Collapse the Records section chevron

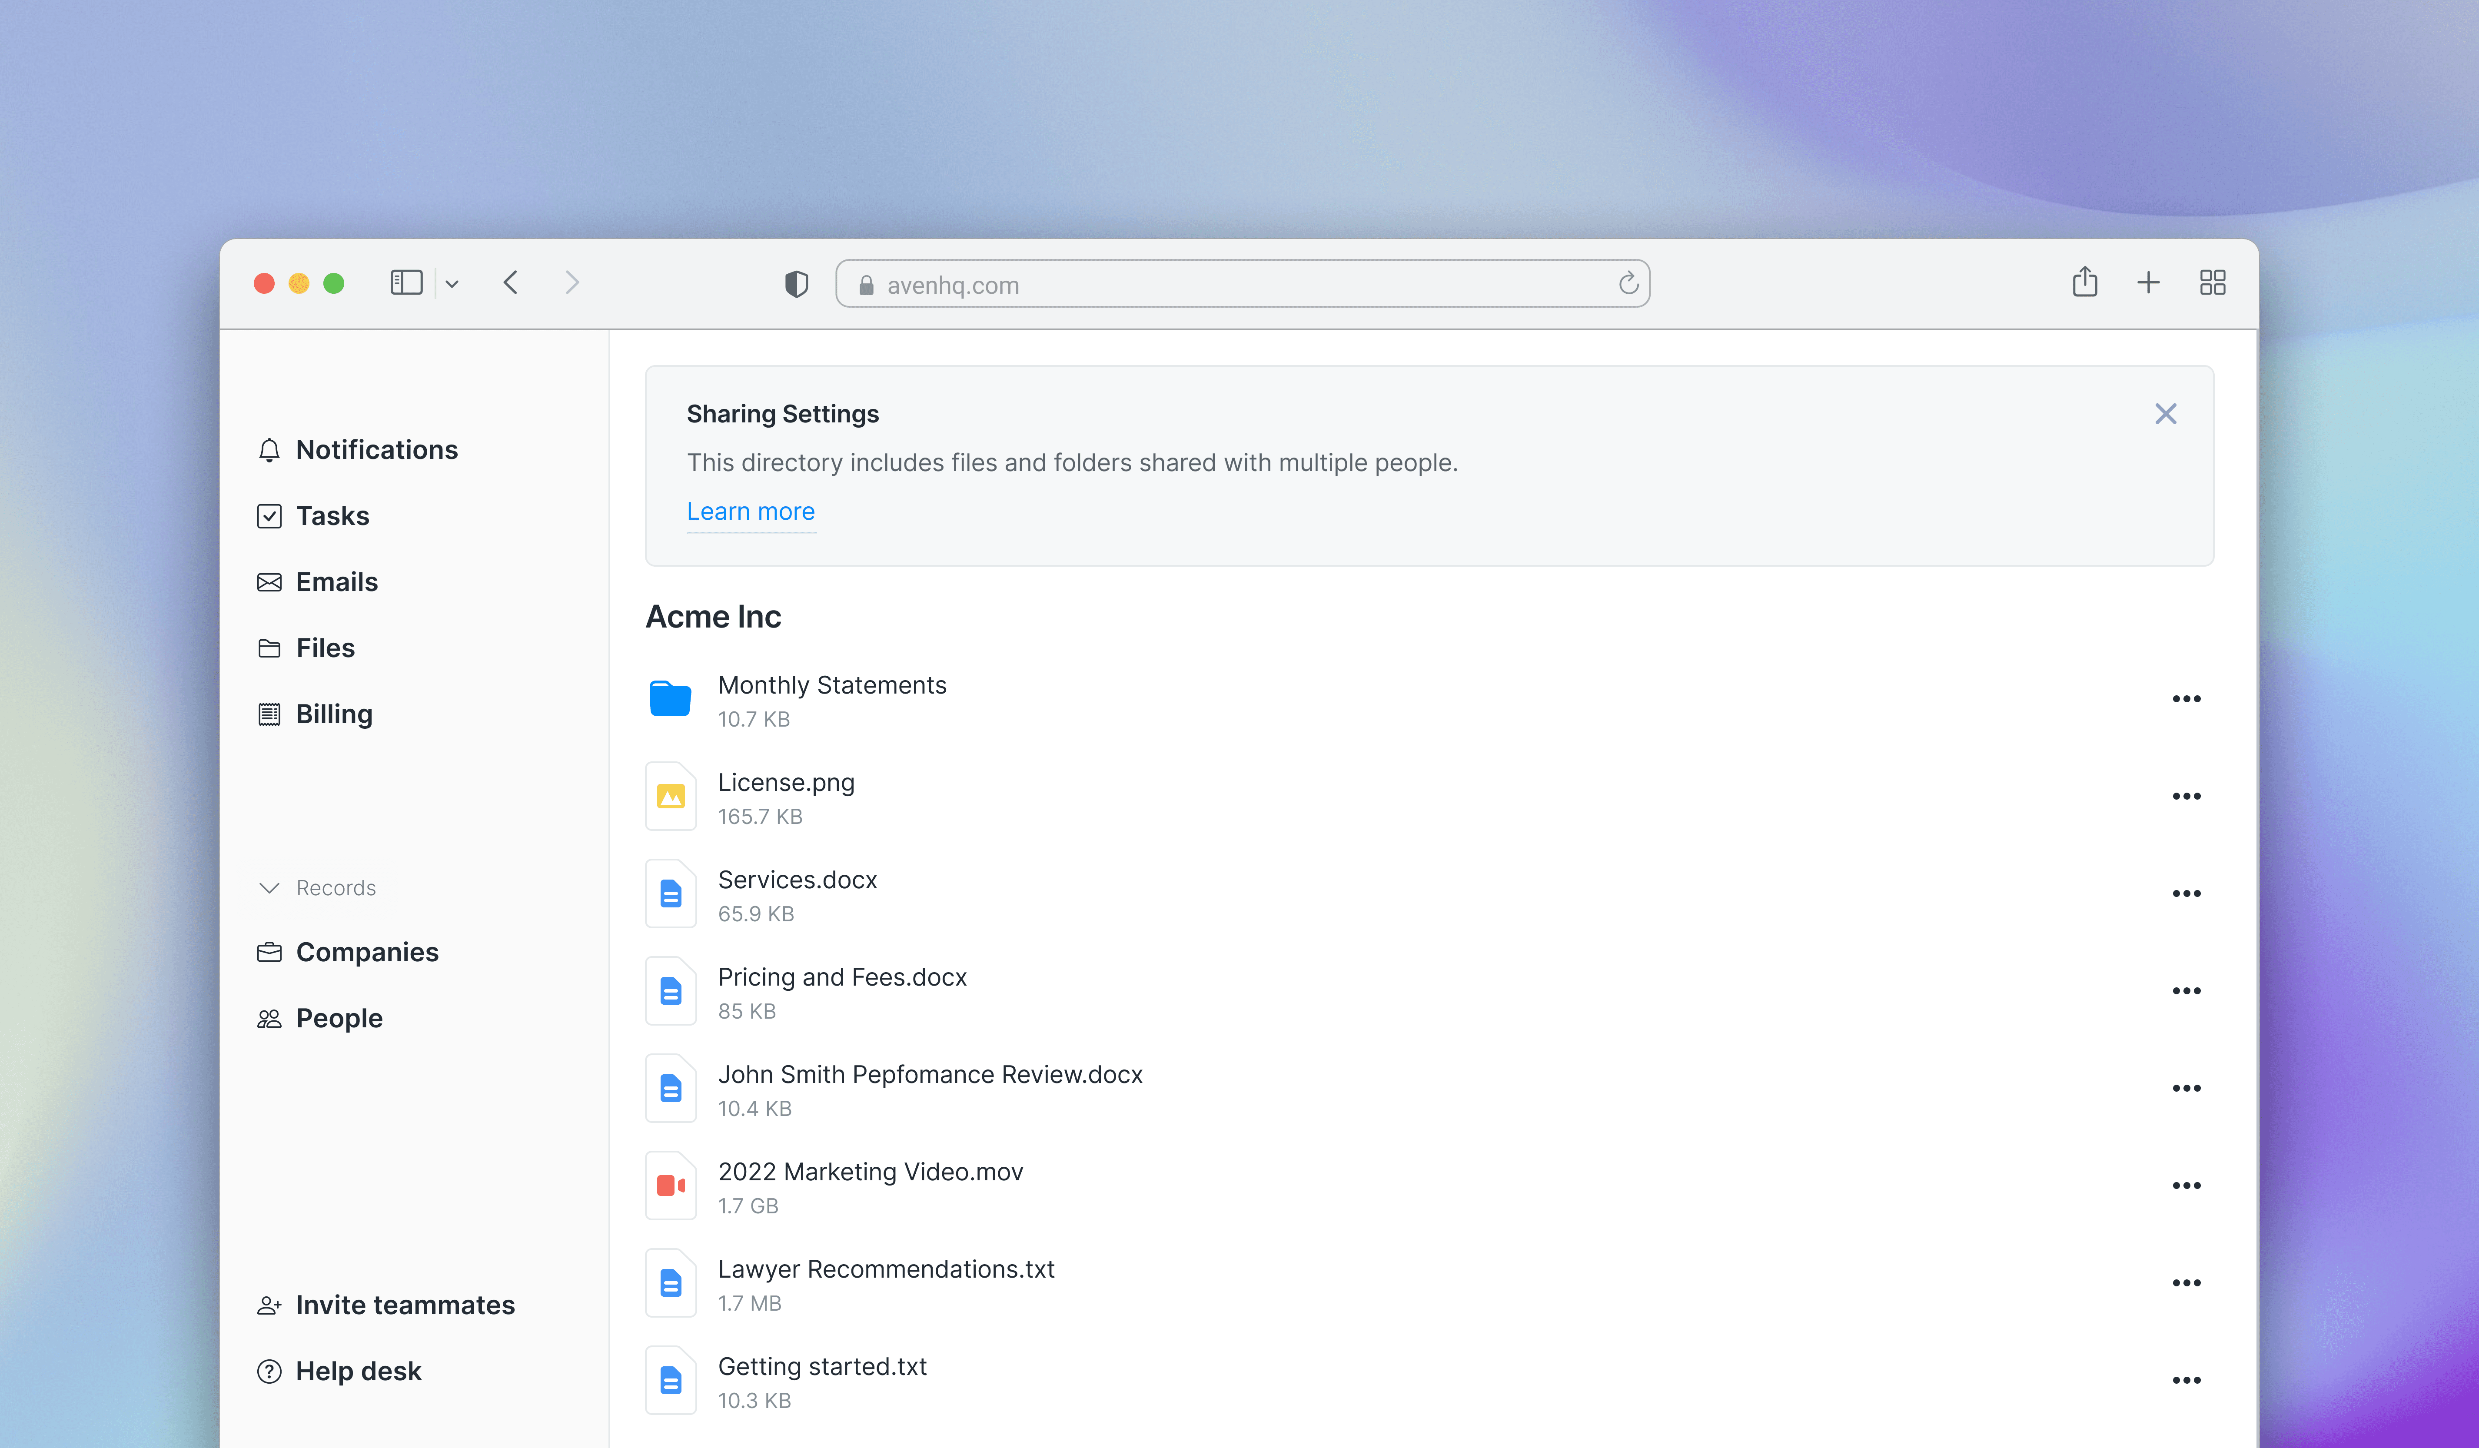pos(269,887)
